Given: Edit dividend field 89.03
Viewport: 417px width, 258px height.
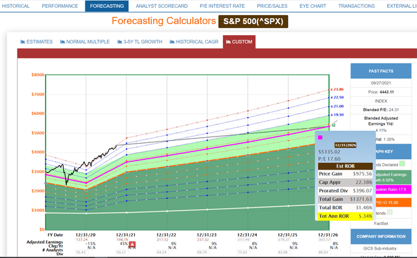Looking at the screenshot, I should click(324, 252).
